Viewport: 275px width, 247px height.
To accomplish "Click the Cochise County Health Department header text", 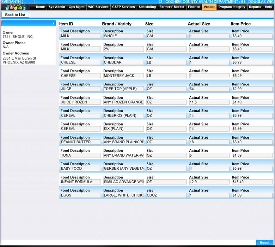I will coord(198,2).
